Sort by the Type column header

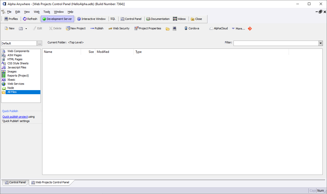[211, 52]
